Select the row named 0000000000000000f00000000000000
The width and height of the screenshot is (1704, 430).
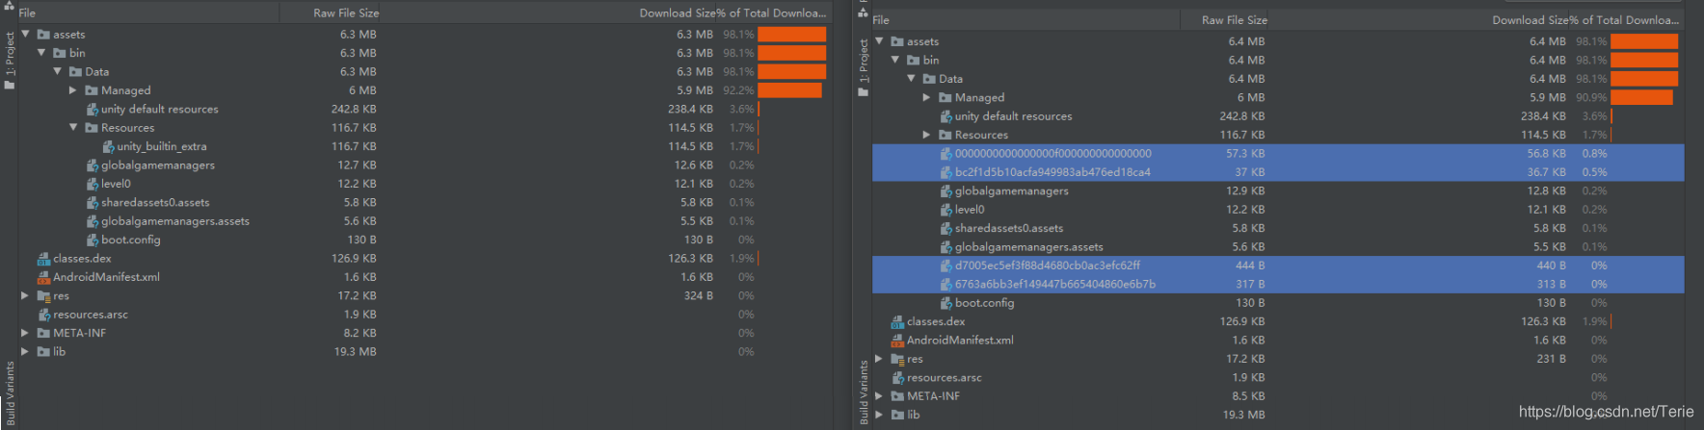click(x=1278, y=154)
